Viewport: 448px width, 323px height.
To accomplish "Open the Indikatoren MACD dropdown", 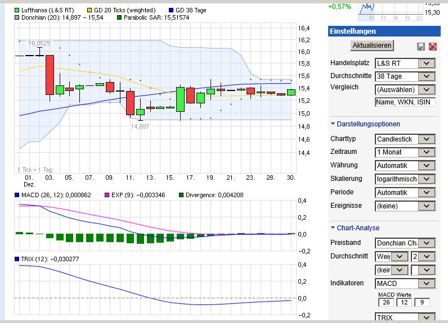I will tap(405, 283).
